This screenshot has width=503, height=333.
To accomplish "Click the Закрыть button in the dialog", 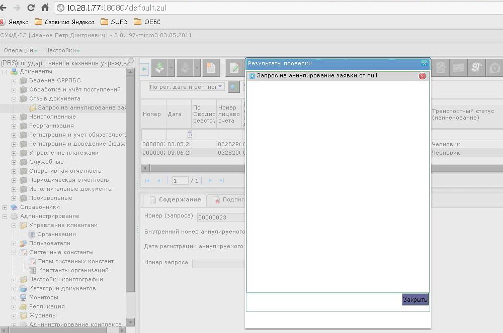I will [x=415, y=299].
